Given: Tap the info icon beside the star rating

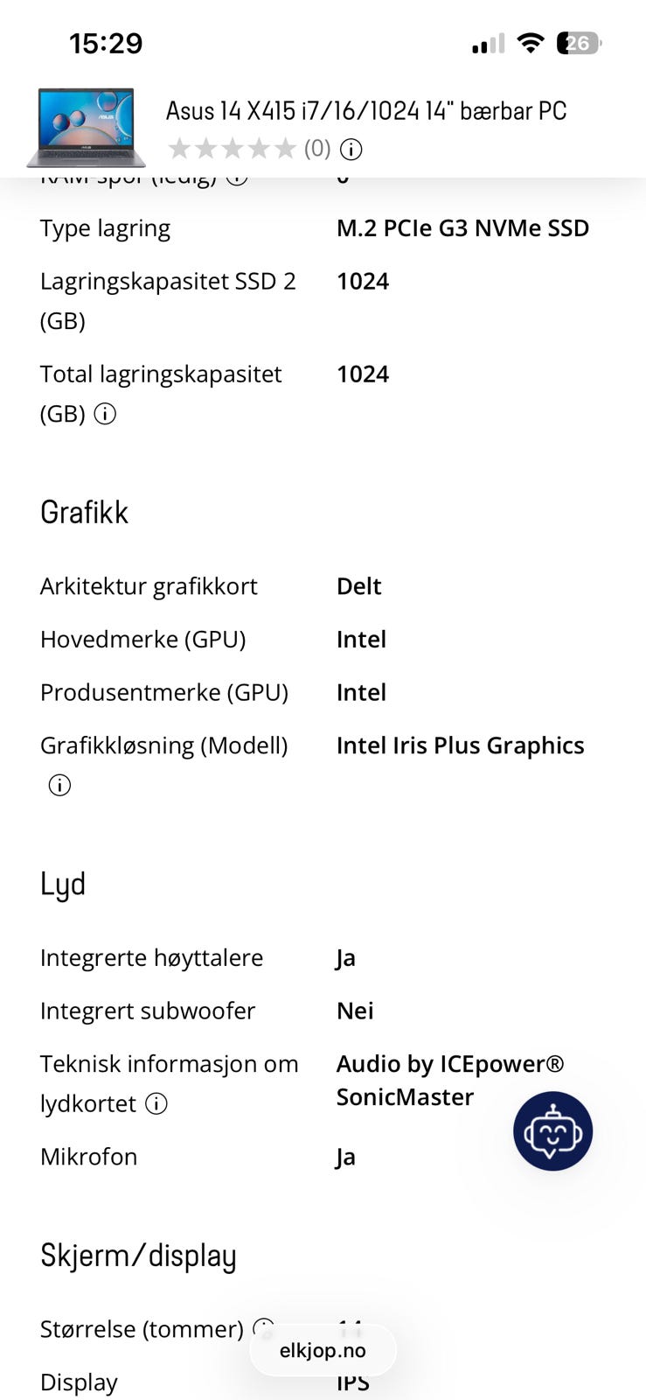Looking at the screenshot, I should tap(351, 150).
